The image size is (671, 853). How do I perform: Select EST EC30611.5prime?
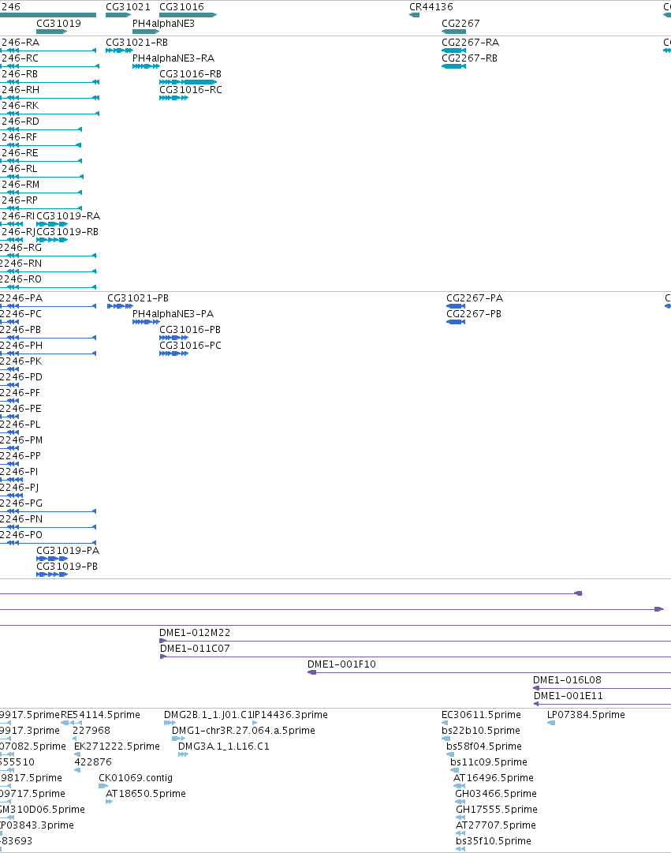click(481, 714)
